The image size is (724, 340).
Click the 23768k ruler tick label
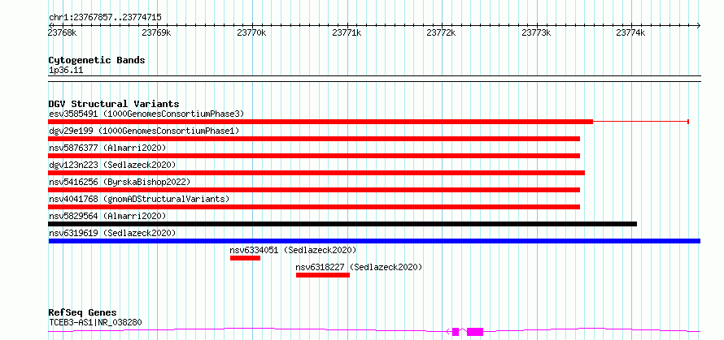(x=63, y=32)
